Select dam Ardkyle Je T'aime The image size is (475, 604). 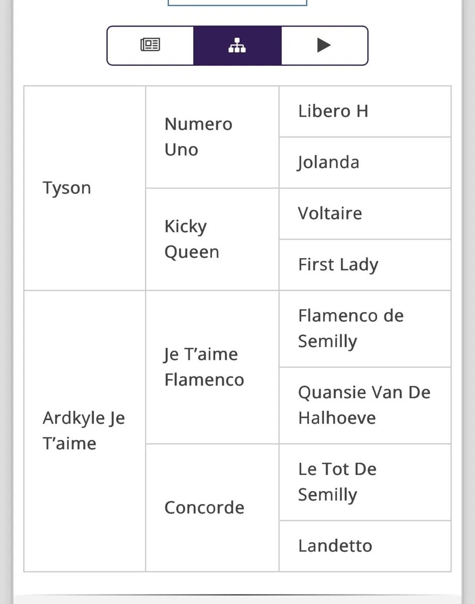[x=84, y=430]
